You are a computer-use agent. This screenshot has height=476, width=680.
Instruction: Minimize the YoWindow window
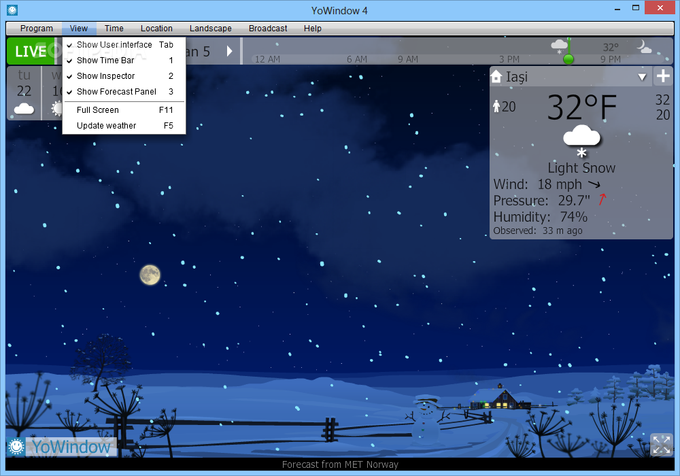[617, 8]
